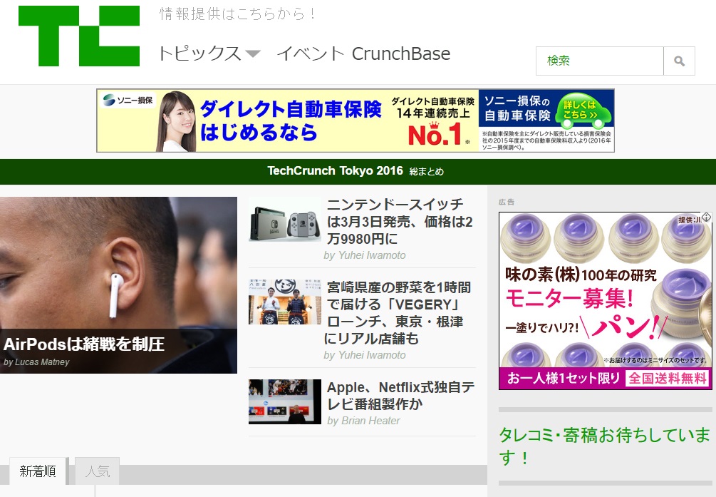Open the Sony ダイレクト自動車保険 banner ad
Viewport: 716px width, 497px height.
356,121
